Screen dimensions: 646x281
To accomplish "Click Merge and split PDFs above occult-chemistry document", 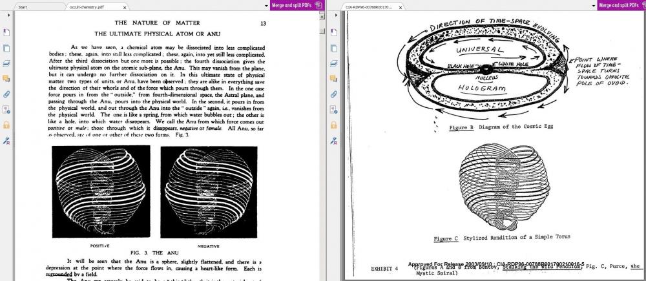I will point(296,5).
